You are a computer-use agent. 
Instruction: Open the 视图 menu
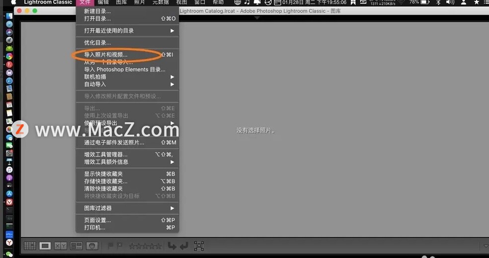tap(181, 2)
